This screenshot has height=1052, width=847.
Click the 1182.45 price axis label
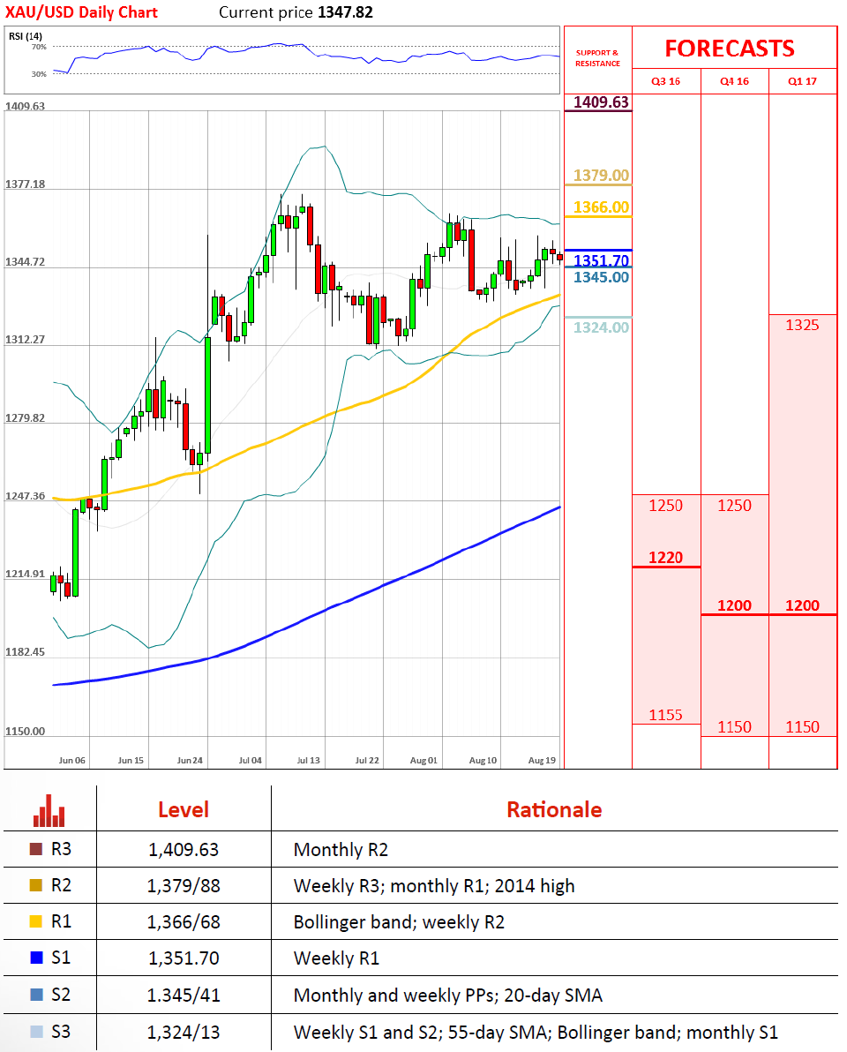point(25,652)
